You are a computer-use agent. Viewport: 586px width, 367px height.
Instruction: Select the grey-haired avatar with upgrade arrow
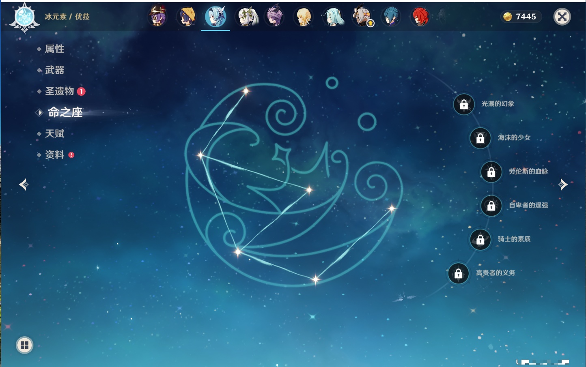coord(362,16)
